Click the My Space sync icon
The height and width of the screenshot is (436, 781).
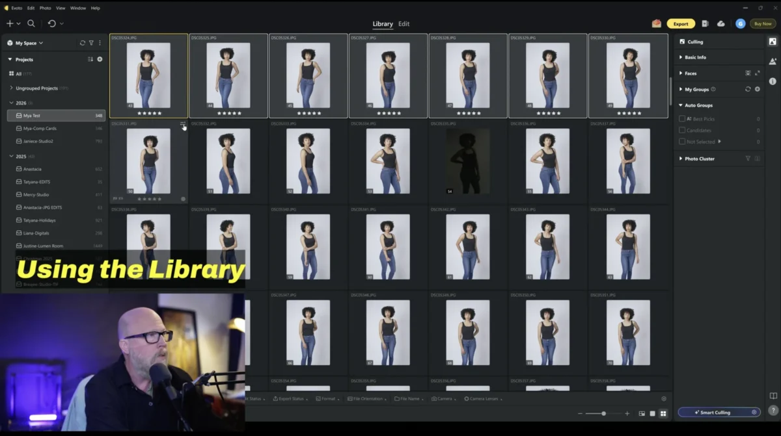coord(83,43)
